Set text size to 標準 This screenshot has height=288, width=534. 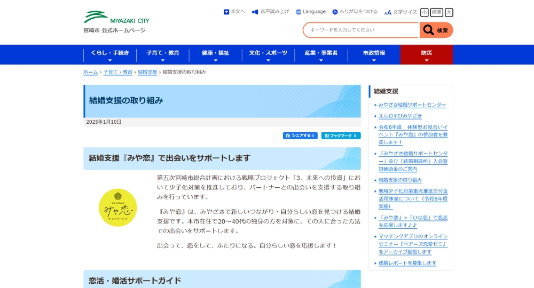point(437,13)
